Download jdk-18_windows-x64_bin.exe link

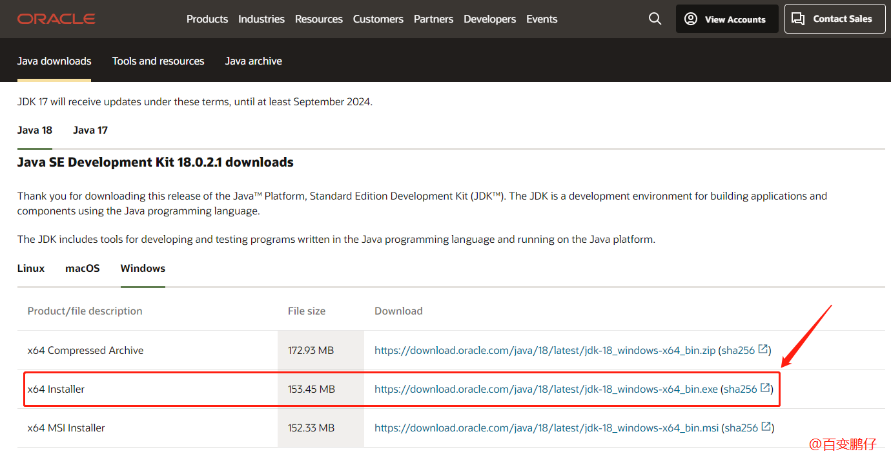546,389
